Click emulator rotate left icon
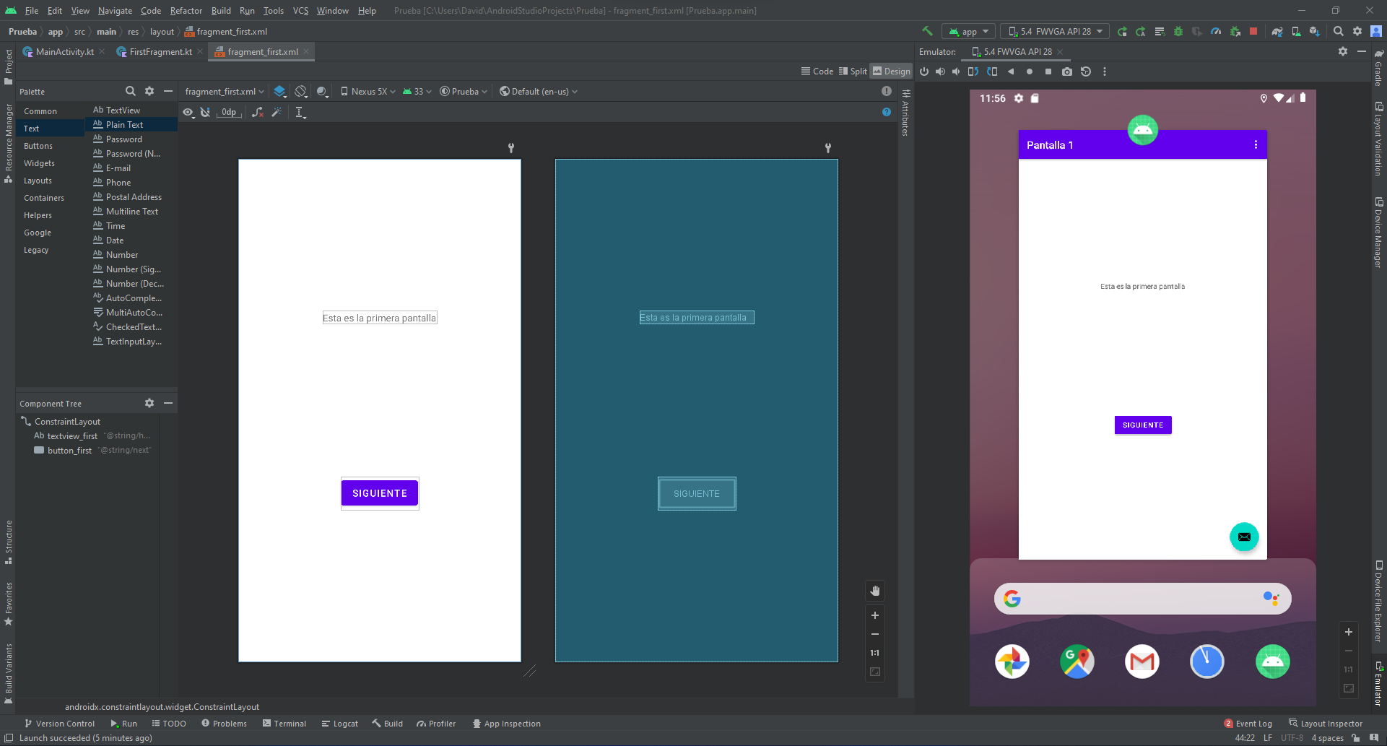This screenshot has height=746, width=1387. 973,71
